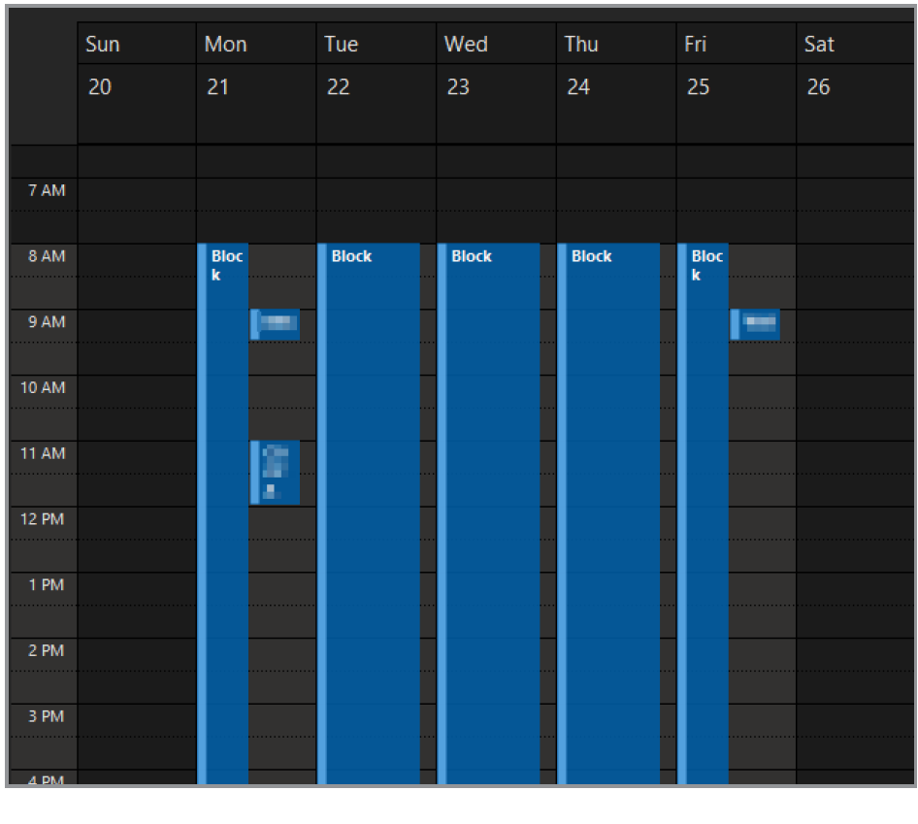Select the Fri 25 column header
Screen dimensions: 918x824
[x=736, y=66]
